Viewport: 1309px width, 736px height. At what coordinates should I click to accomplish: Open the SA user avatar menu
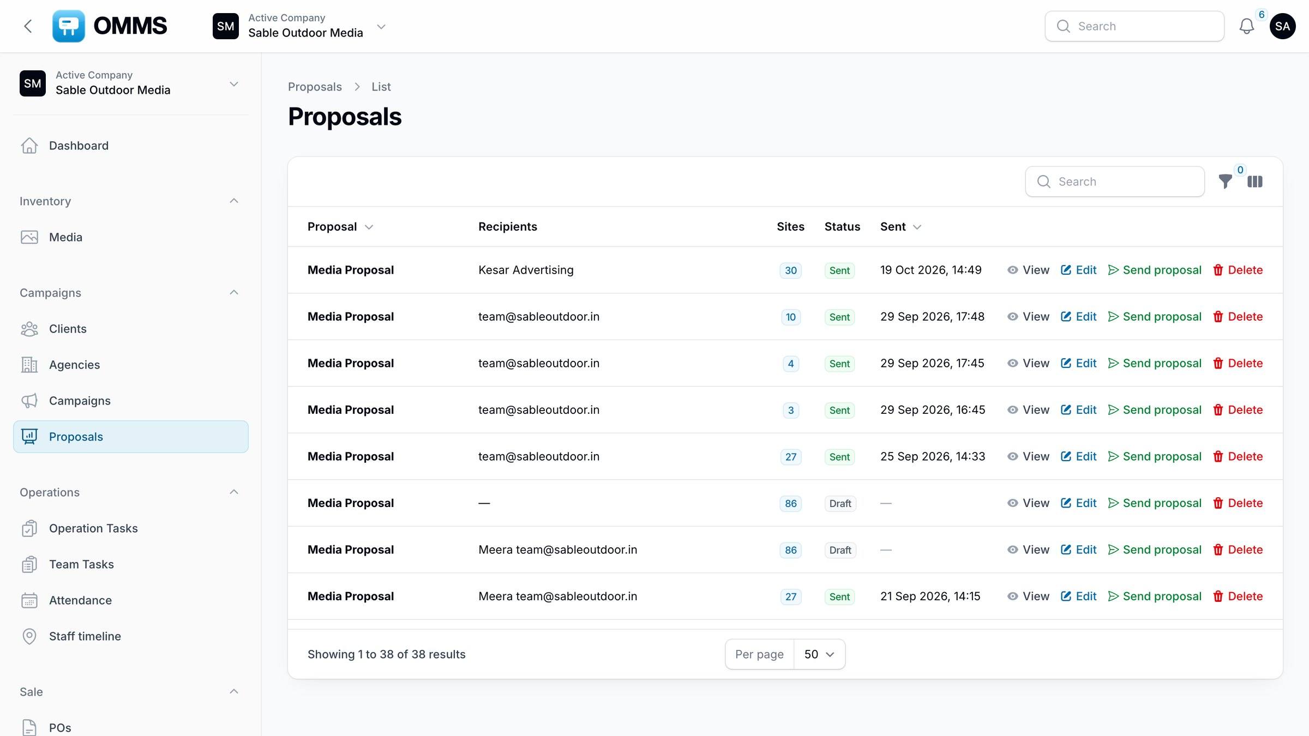tap(1282, 26)
